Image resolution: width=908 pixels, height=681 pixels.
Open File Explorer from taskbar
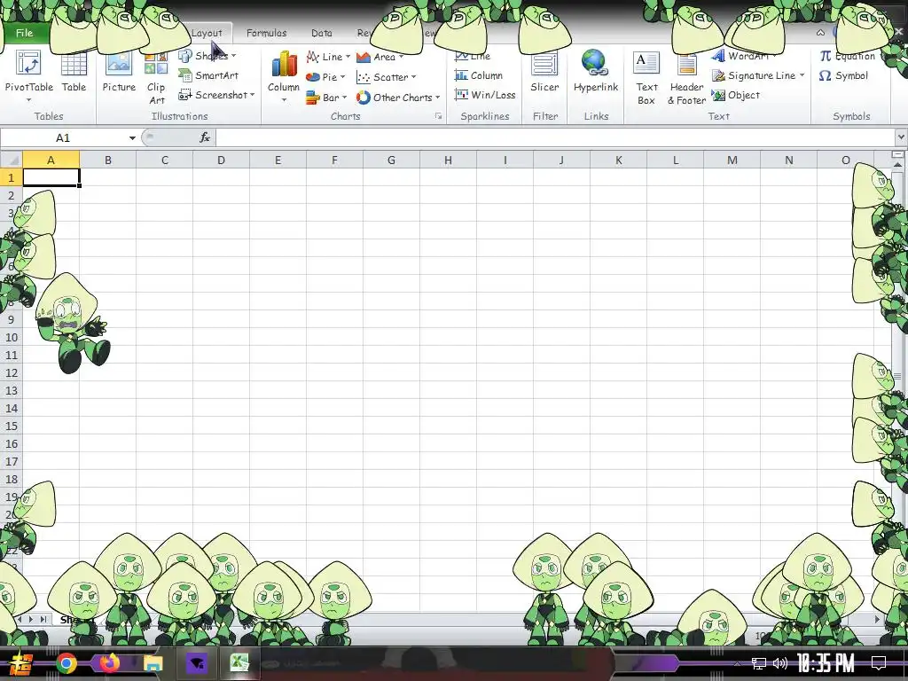pos(153,663)
